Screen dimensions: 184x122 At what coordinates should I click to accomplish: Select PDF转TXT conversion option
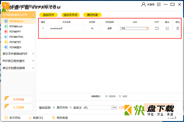click(x=18, y=42)
